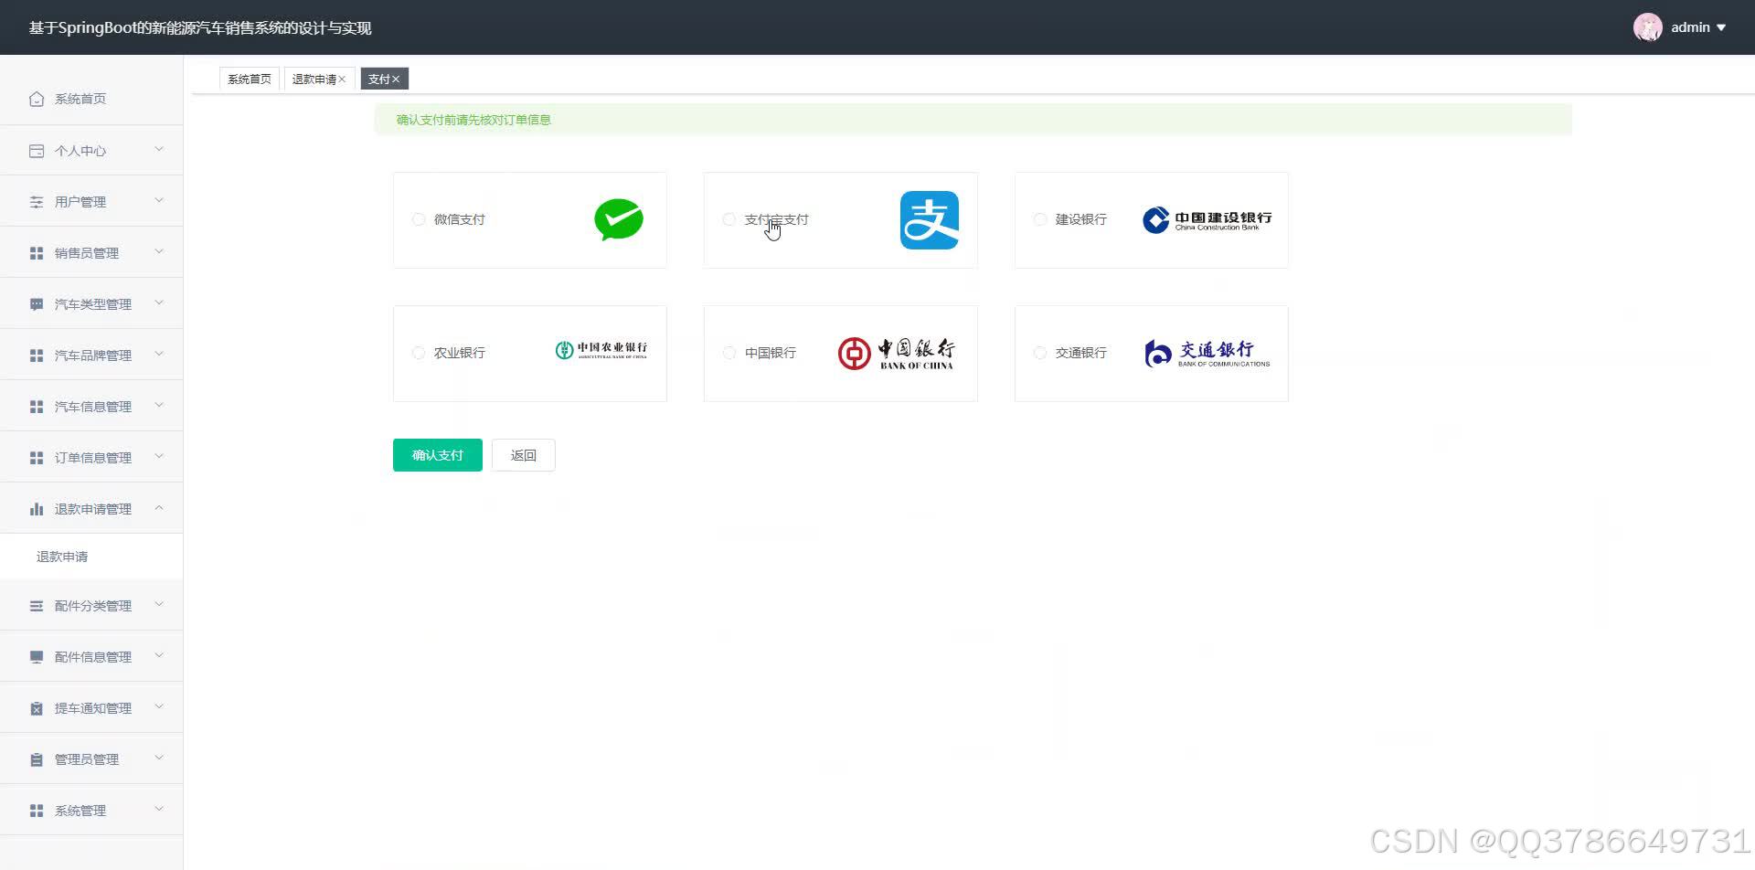
Task: Click the grid icon beside 汽车信息管理
Action: pyautogui.click(x=37, y=407)
